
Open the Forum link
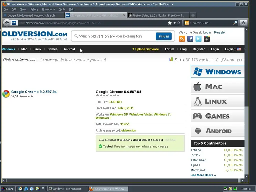[169, 49]
